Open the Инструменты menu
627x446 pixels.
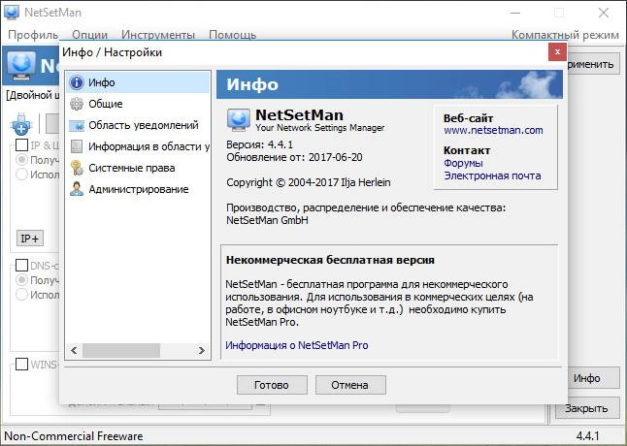(158, 35)
